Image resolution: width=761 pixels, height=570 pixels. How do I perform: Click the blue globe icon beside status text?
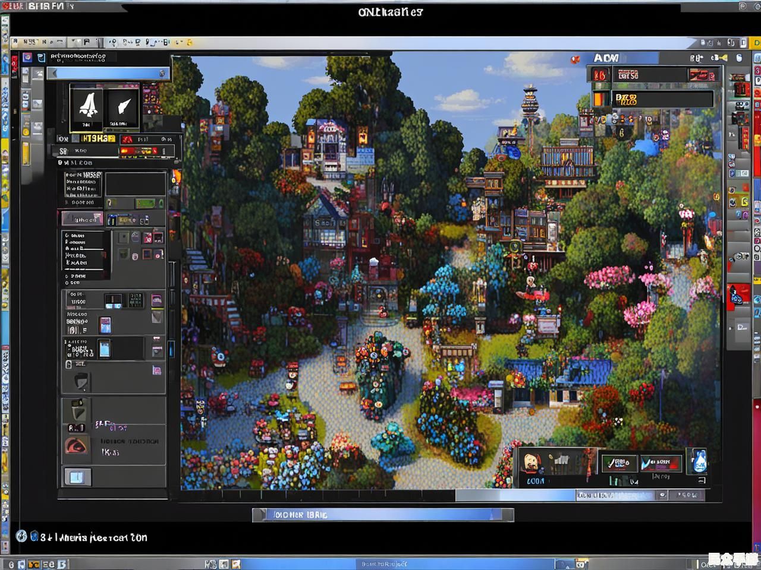coord(21,536)
